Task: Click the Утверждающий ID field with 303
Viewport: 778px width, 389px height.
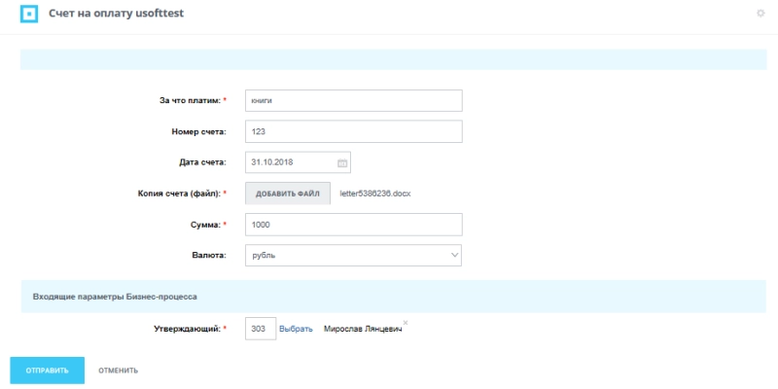Action: coord(260,330)
